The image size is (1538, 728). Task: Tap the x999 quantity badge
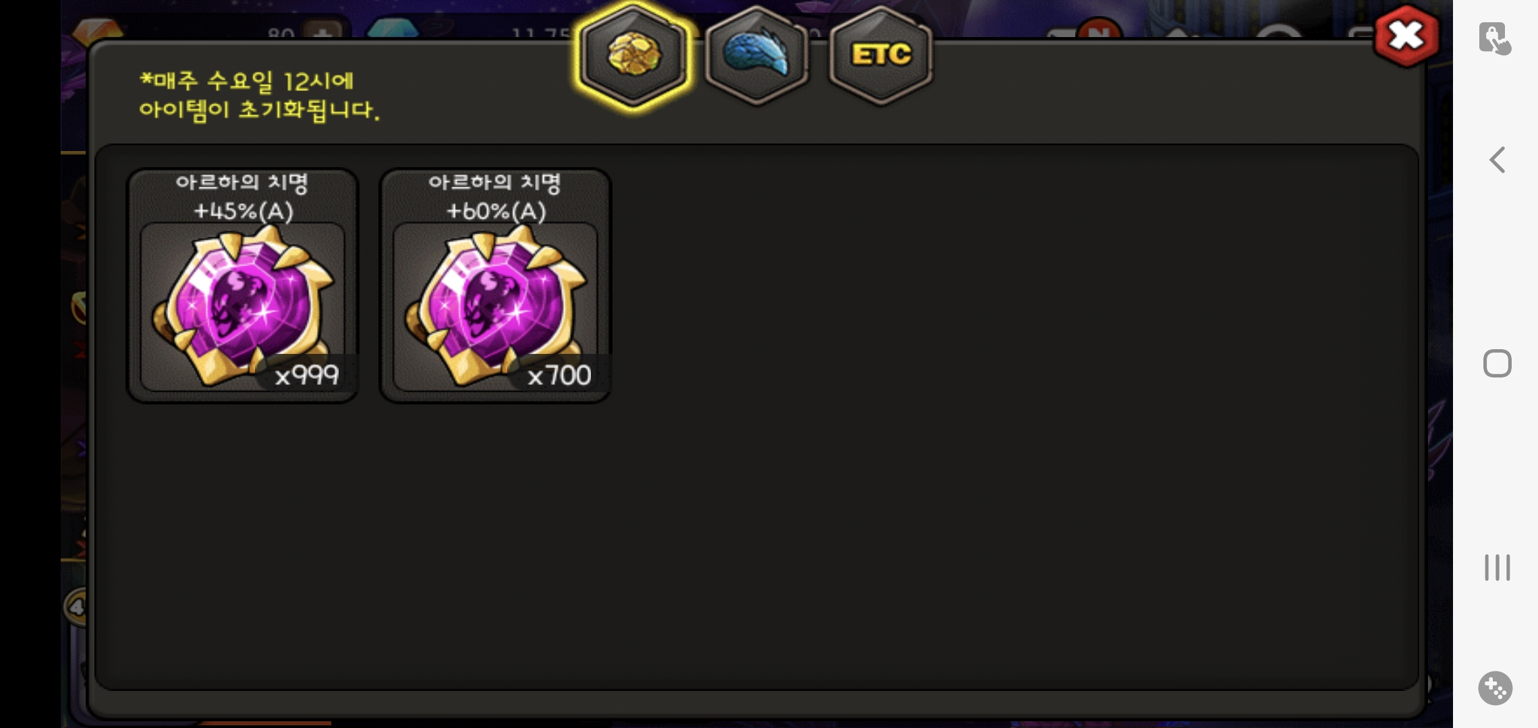pyautogui.click(x=307, y=374)
